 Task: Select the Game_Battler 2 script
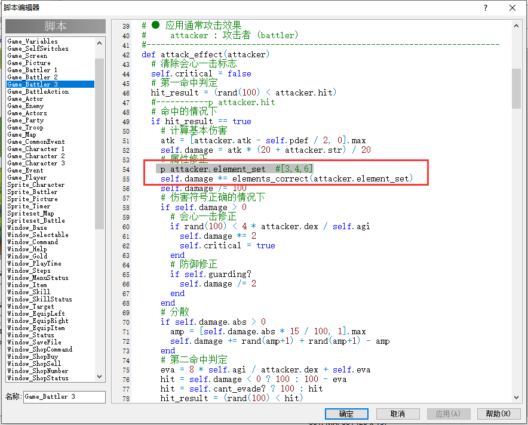tap(32, 77)
